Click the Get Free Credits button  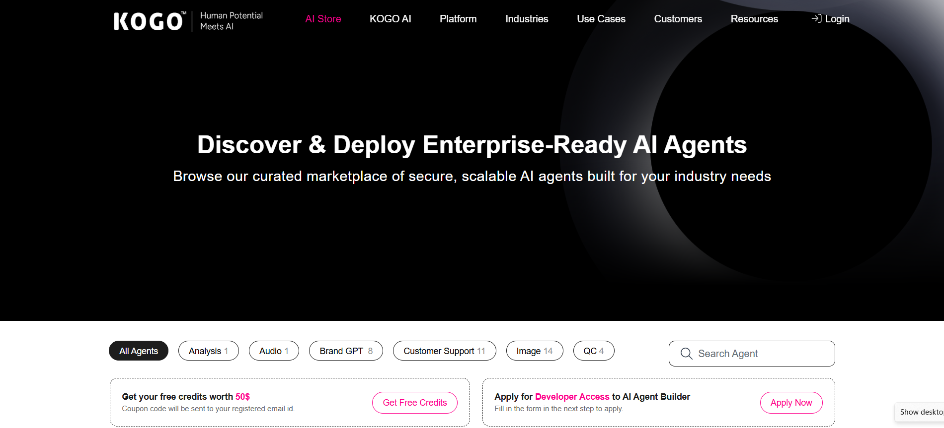[x=415, y=403]
